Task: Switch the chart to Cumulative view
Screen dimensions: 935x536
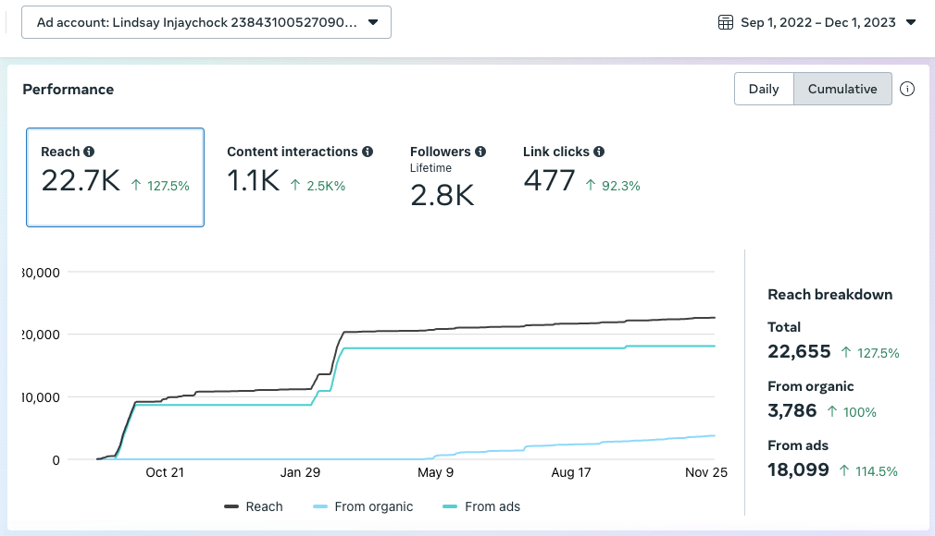Action: pos(842,90)
